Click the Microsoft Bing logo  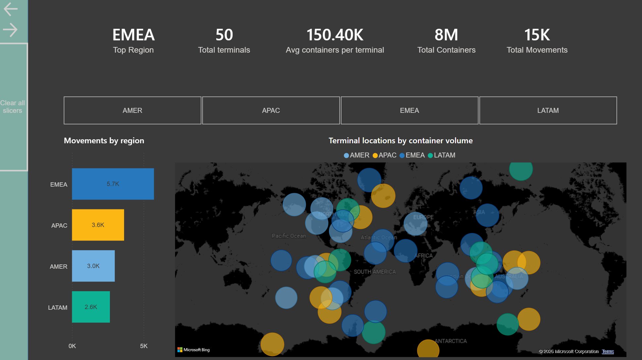(x=194, y=350)
